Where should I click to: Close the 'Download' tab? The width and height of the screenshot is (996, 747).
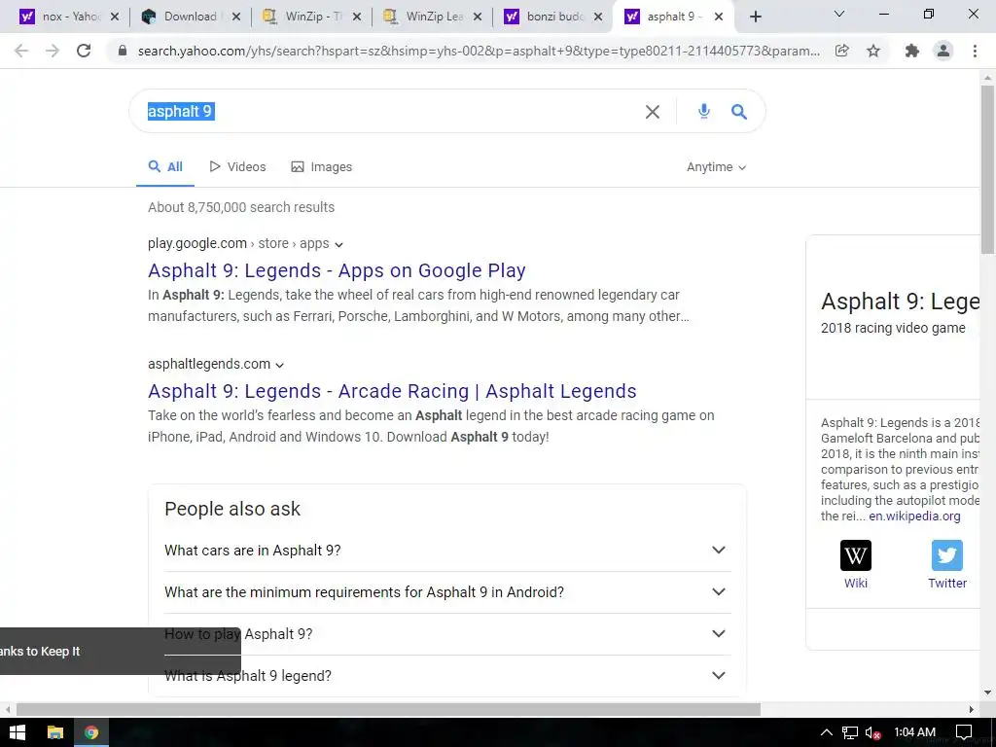coord(235,17)
